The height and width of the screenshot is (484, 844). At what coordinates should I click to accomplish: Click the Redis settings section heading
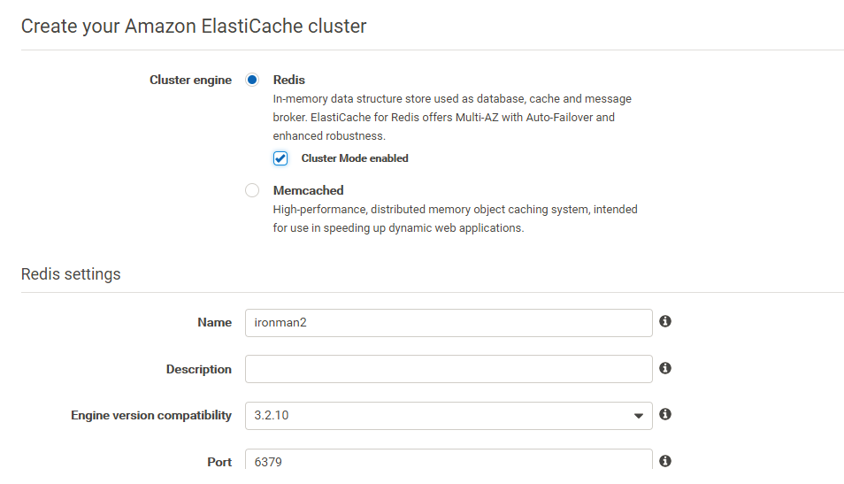point(71,274)
